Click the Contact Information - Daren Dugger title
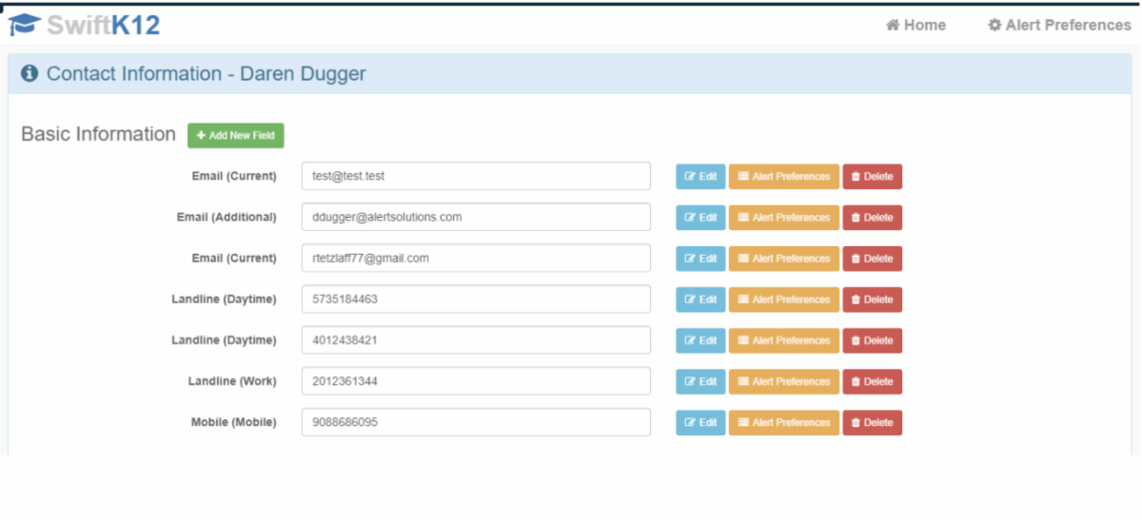Screen dimensions: 1142x521 pyautogui.click(x=206, y=73)
